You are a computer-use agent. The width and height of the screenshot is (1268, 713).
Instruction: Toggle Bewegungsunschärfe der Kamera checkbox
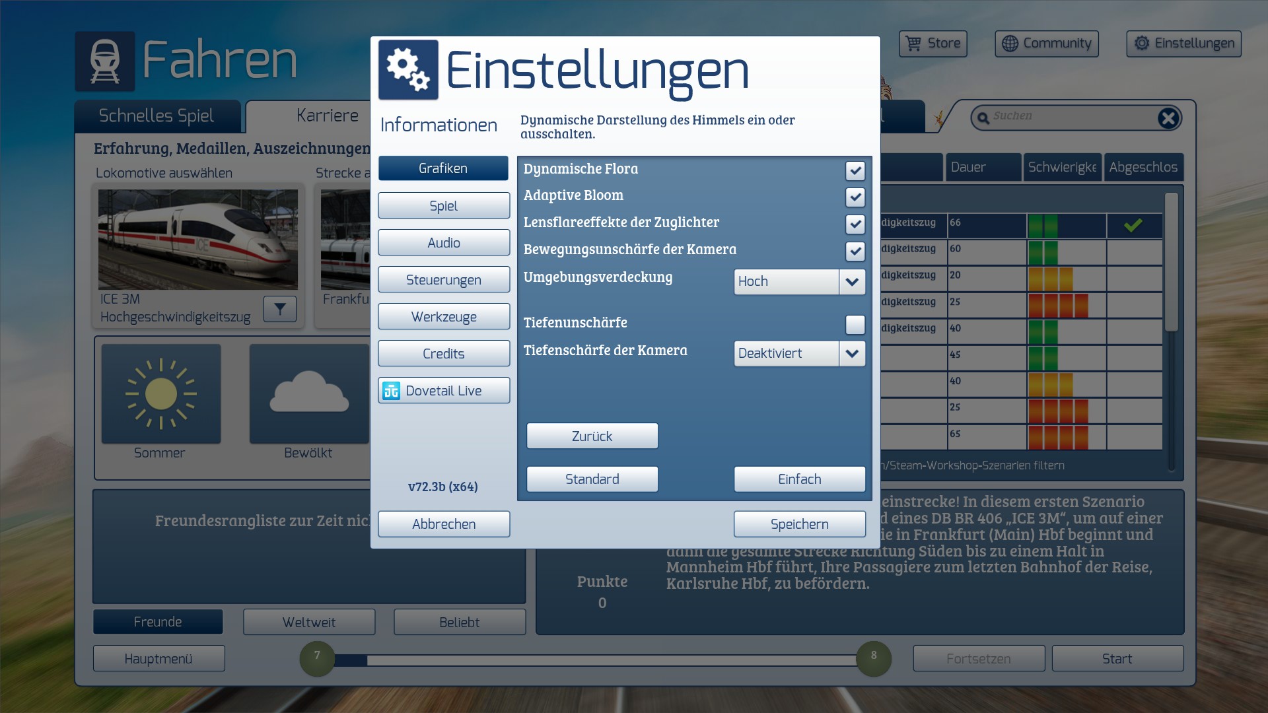[x=855, y=251]
